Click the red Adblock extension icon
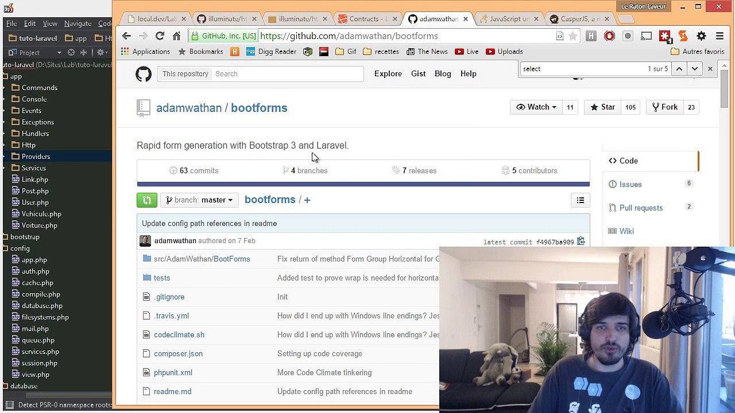The width and height of the screenshot is (735, 413). (x=609, y=36)
